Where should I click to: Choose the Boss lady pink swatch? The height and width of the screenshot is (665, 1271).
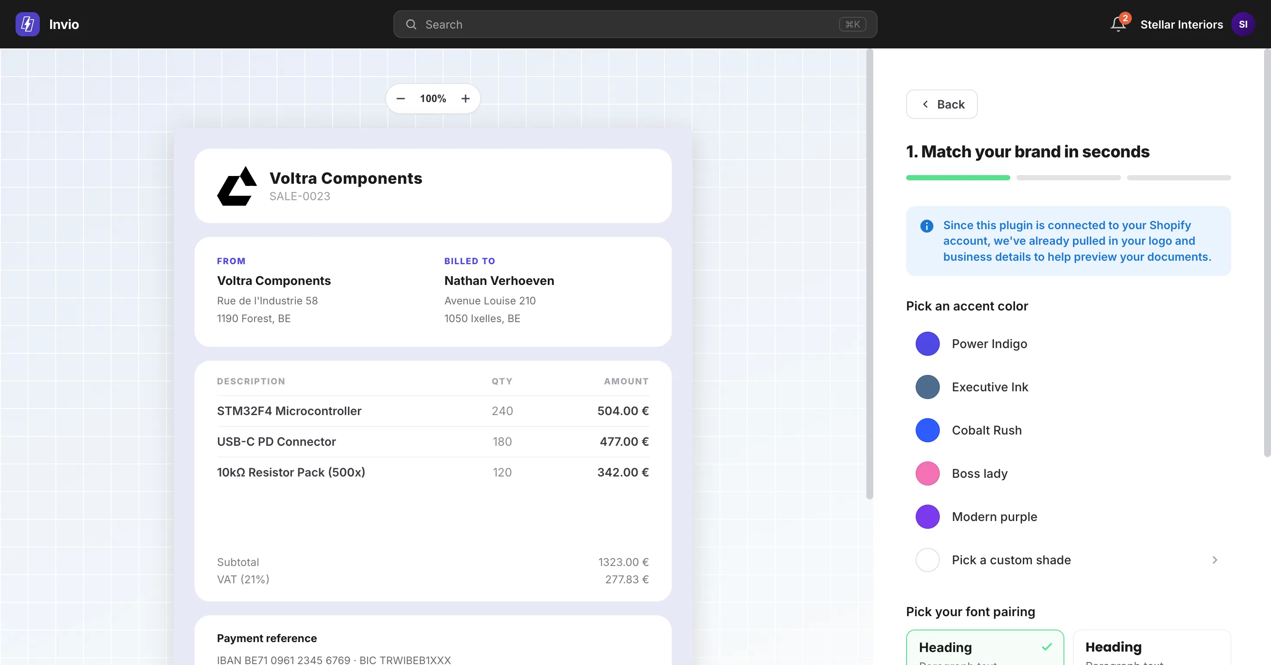(928, 473)
